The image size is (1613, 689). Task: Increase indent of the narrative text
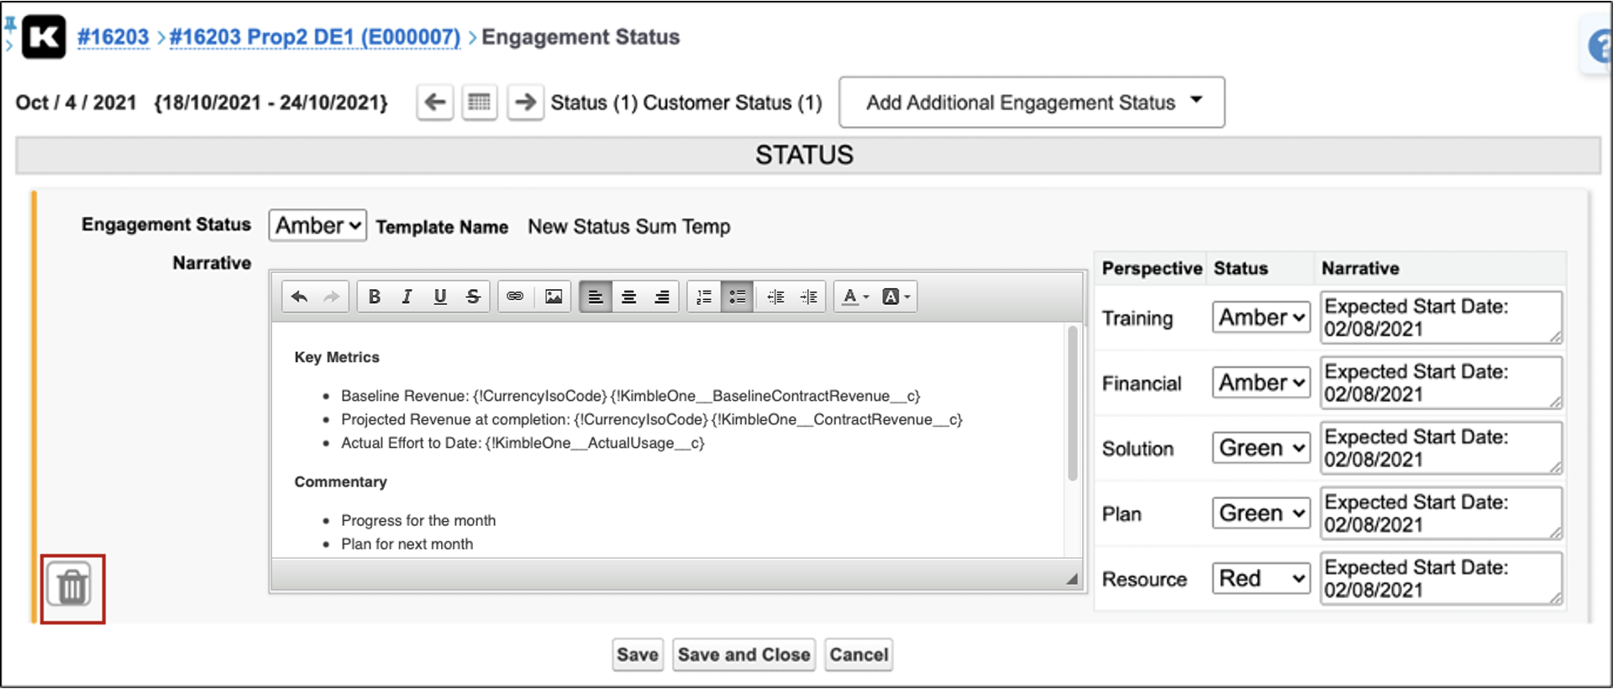809,297
